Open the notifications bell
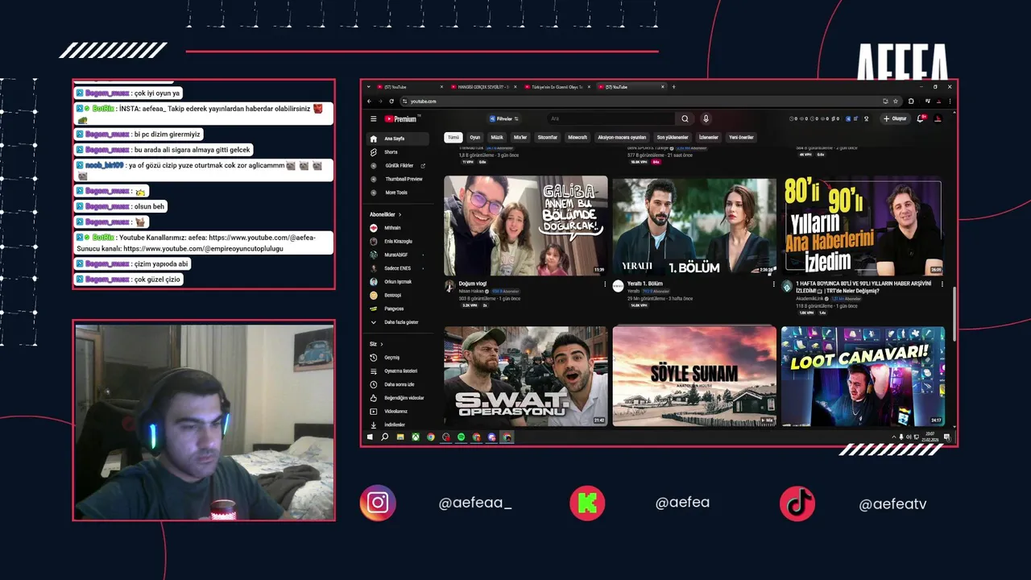 pyautogui.click(x=920, y=118)
